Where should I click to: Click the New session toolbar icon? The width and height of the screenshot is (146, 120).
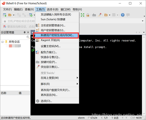click(4, 15)
